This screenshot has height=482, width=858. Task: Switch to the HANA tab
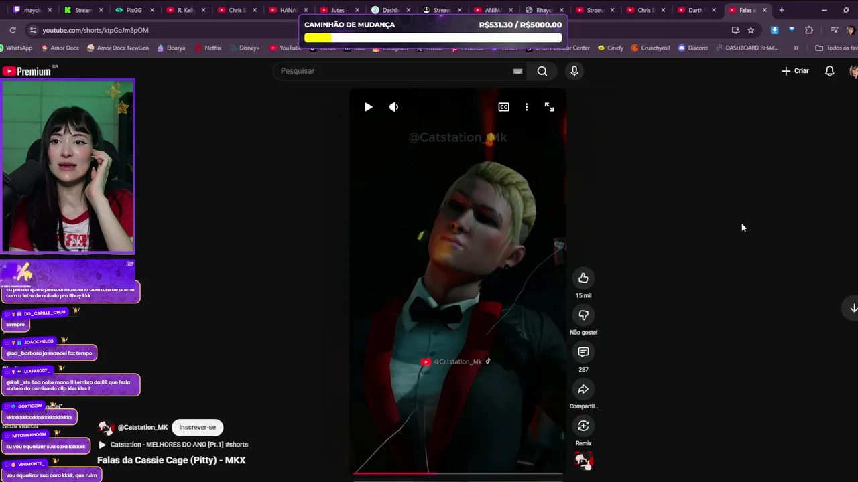[288, 10]
